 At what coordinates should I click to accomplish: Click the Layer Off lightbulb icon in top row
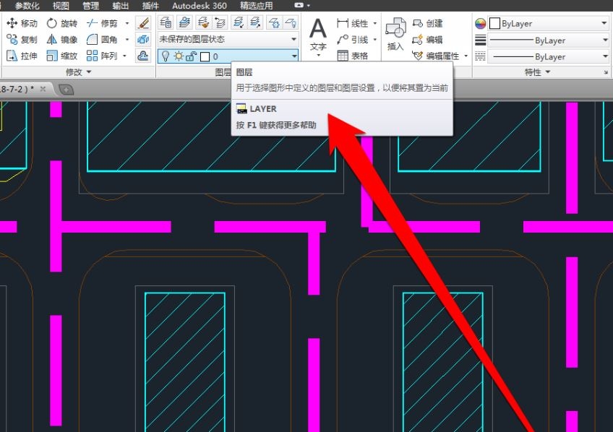291,22
